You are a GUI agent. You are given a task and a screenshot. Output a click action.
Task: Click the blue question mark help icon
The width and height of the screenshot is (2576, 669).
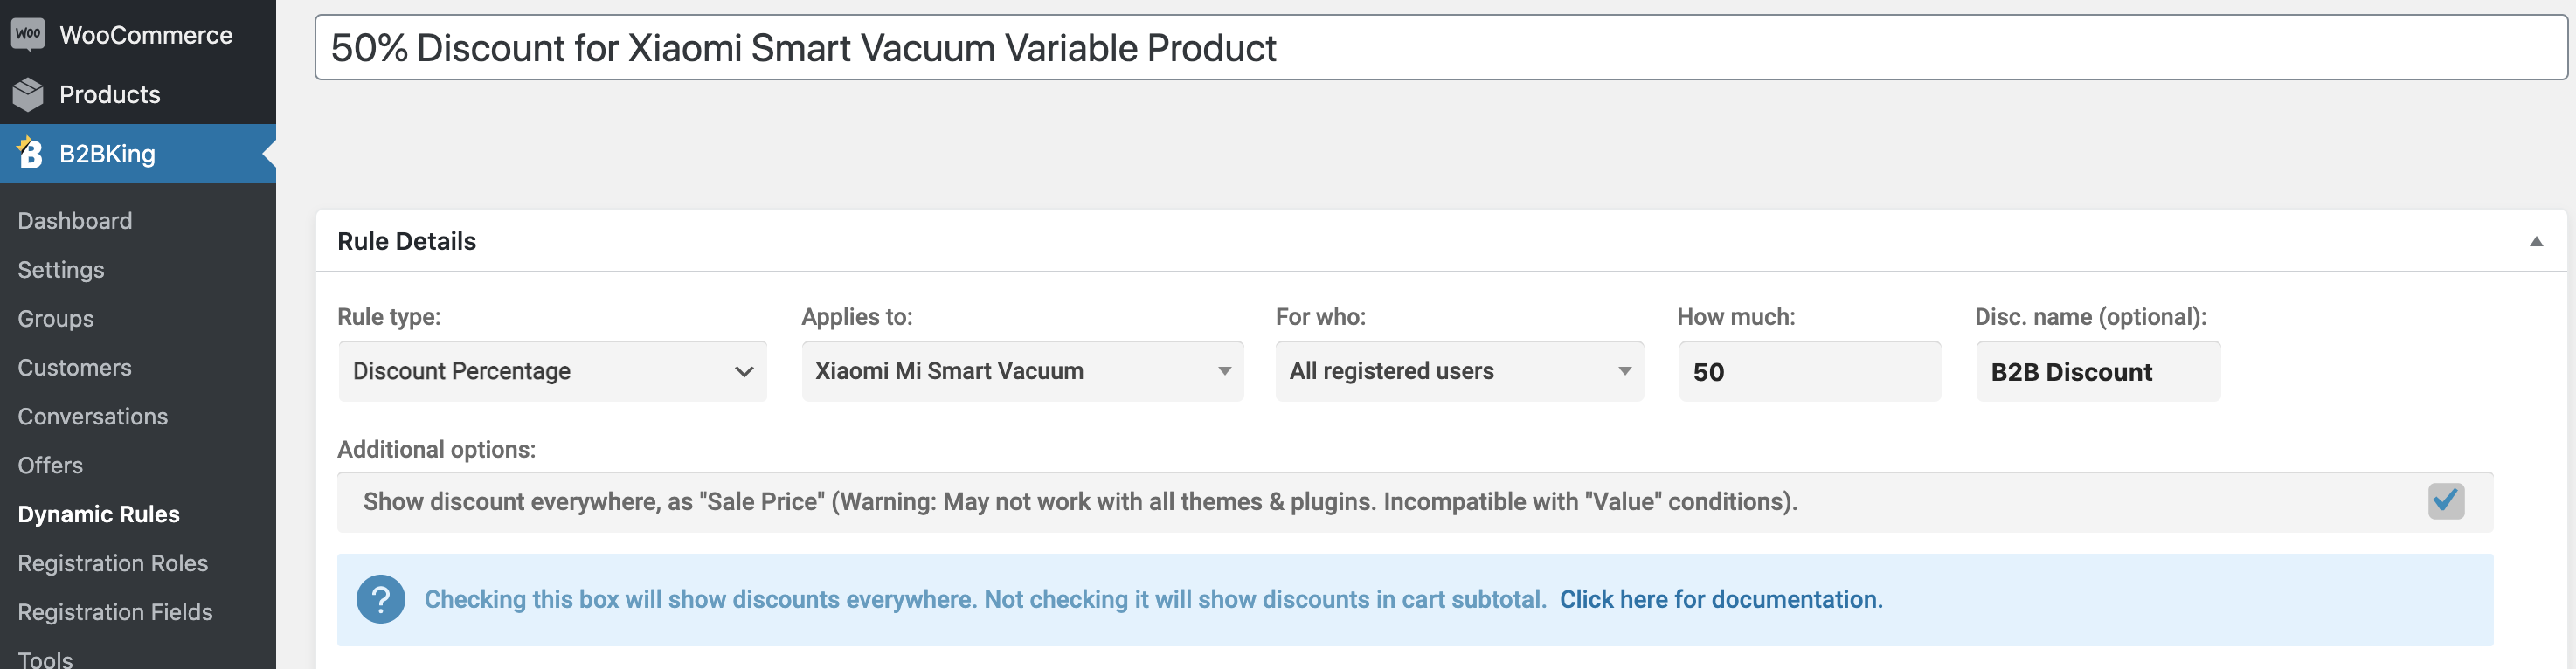380,599
